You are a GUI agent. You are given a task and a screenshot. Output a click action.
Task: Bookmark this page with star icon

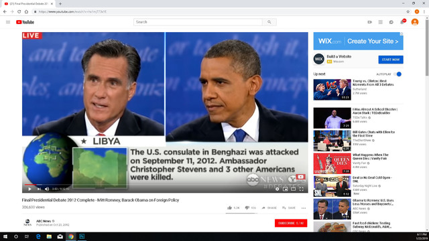(408, 12)
